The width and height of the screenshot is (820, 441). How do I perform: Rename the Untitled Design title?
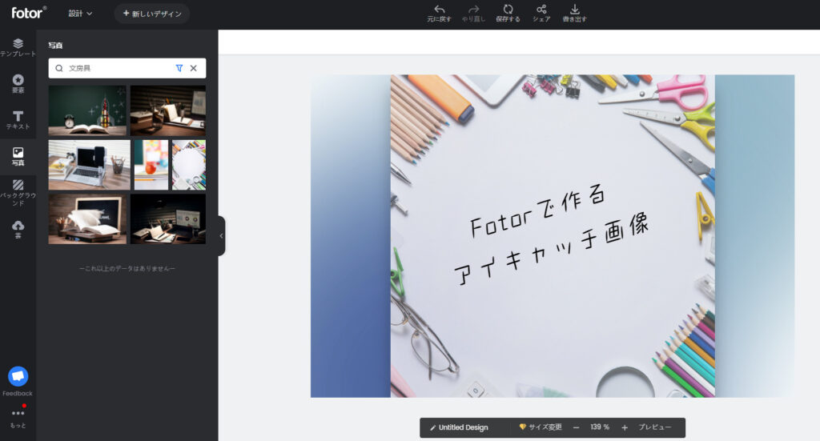463,427
